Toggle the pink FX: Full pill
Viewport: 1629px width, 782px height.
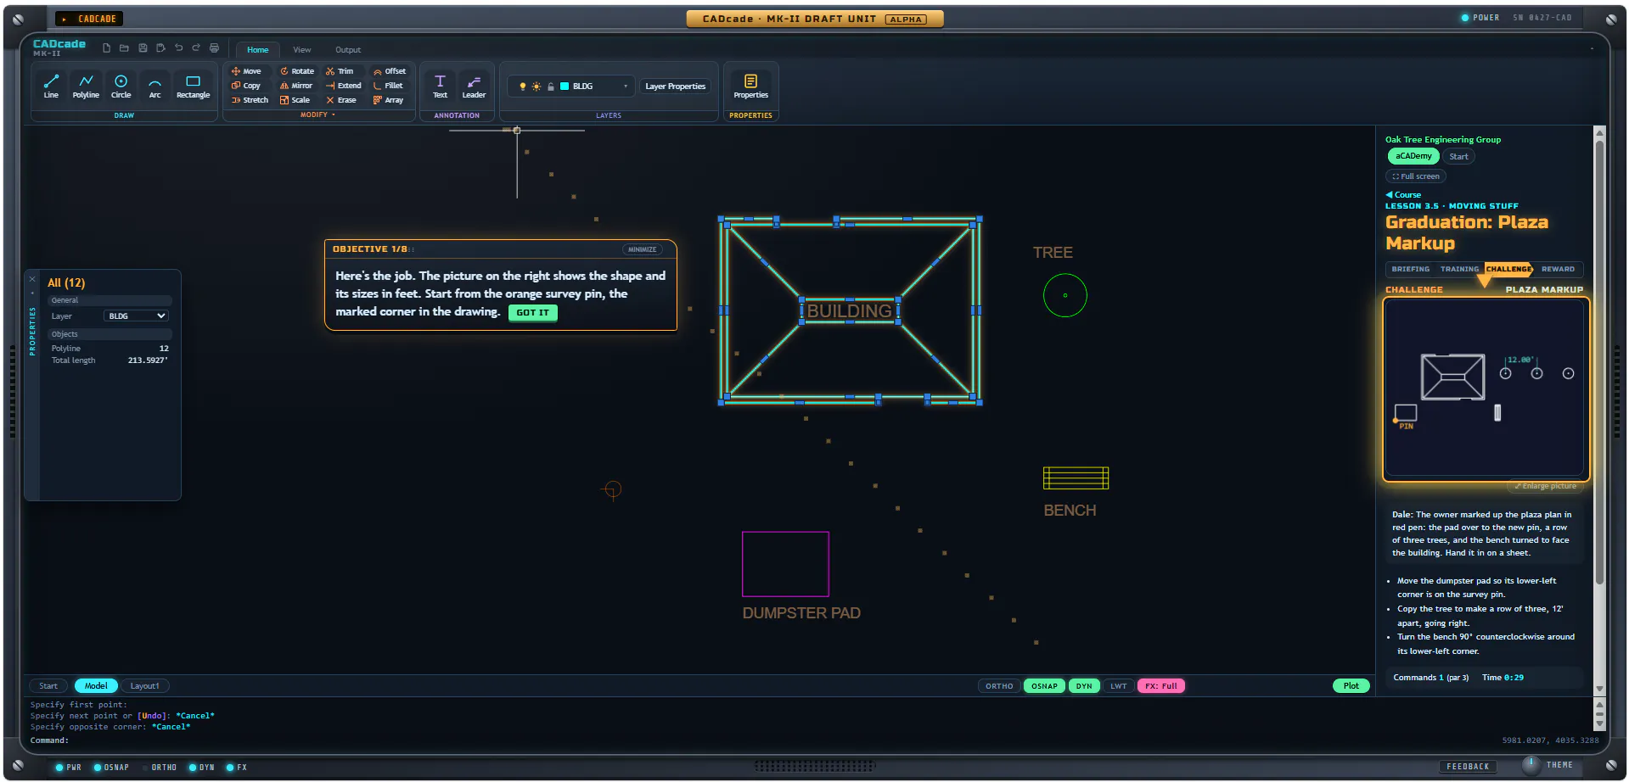coord(1160,686)
